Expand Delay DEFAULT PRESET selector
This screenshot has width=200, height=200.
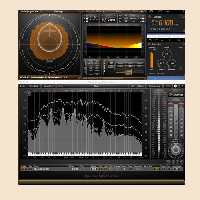(159, 29)
